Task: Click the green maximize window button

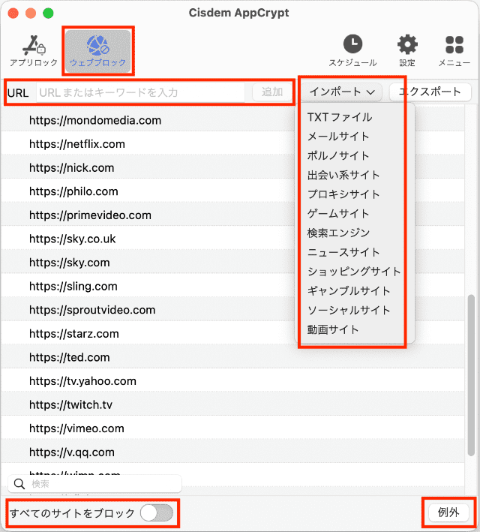Action: tap(48, 14)
